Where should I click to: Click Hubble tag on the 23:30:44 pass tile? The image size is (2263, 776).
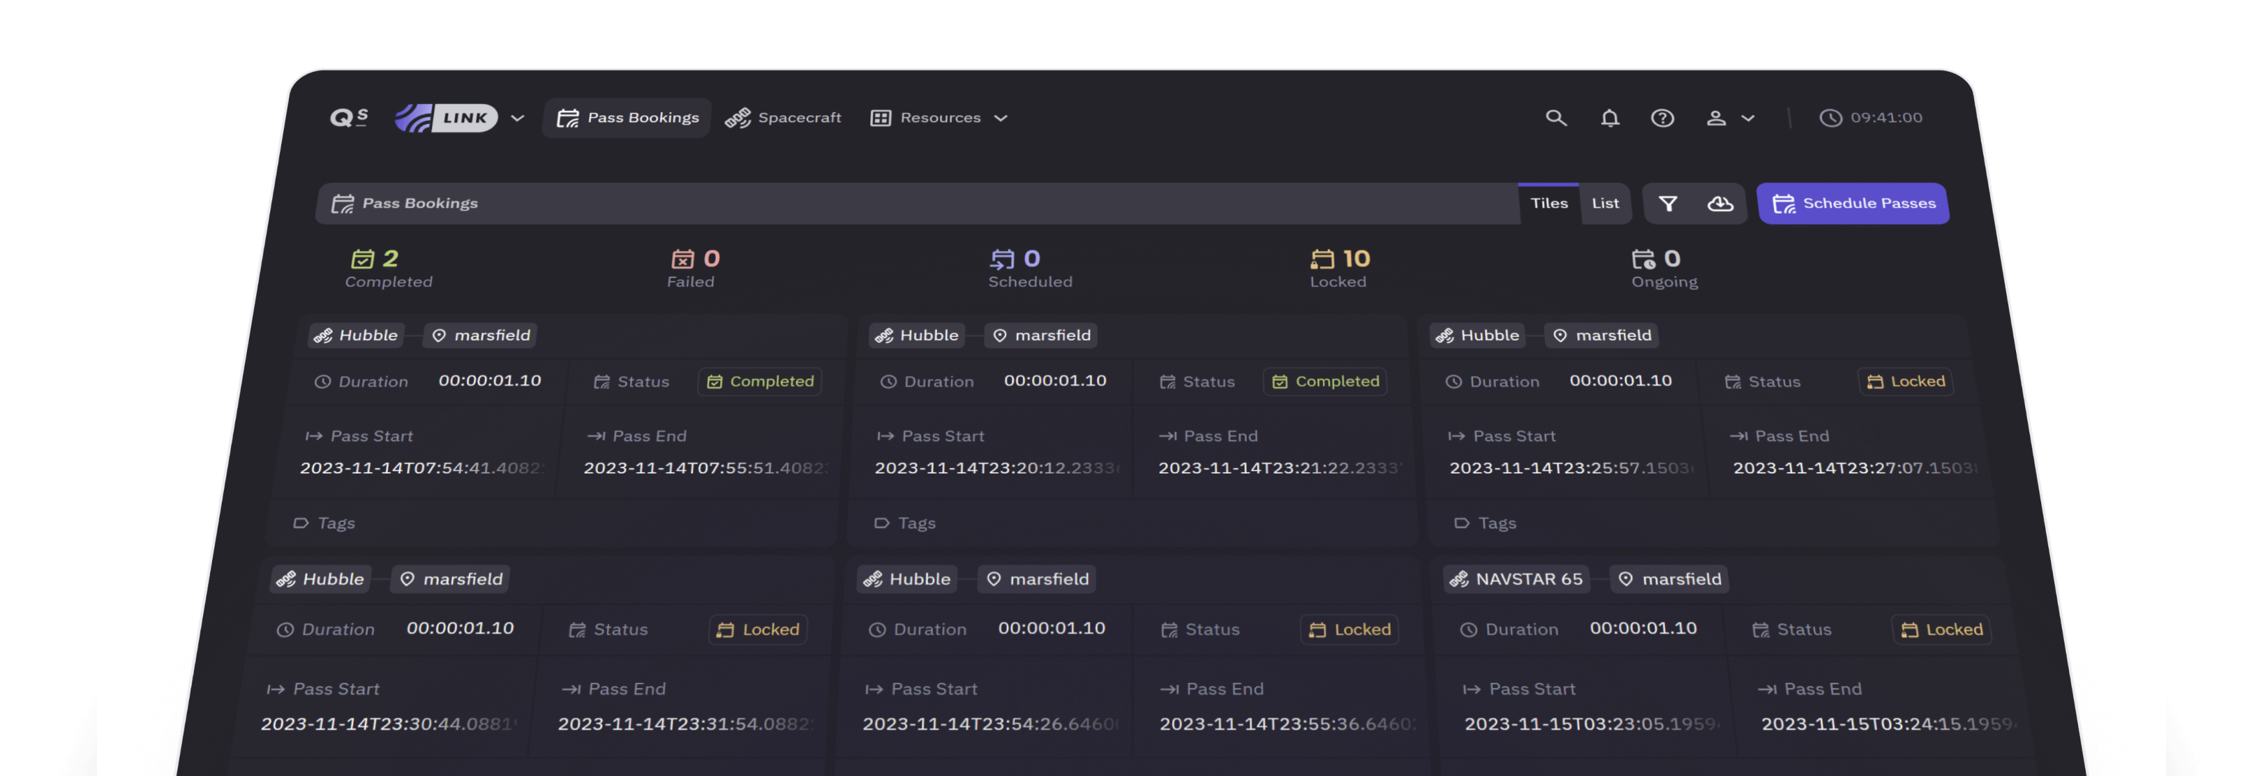(321, 579)
